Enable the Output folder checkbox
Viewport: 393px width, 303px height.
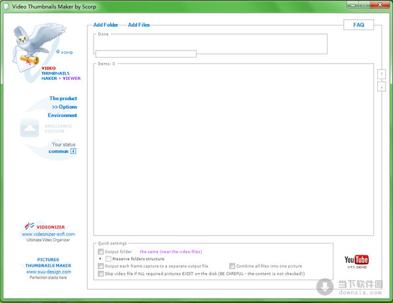pos(100,251)
